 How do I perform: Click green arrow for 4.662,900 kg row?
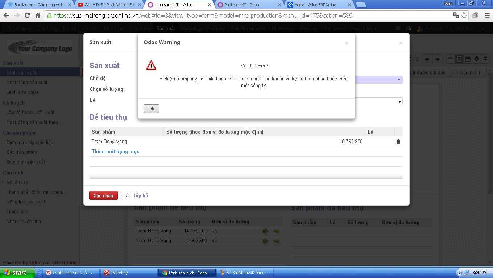[x=266, y=241]
